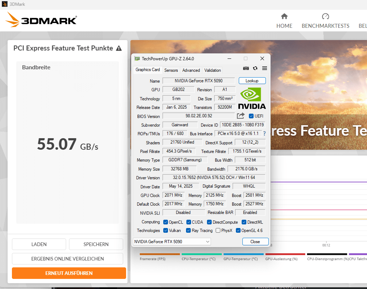Click the SPEICHERN button
This screenshot has height=289, width=367.
pos(96,244)
